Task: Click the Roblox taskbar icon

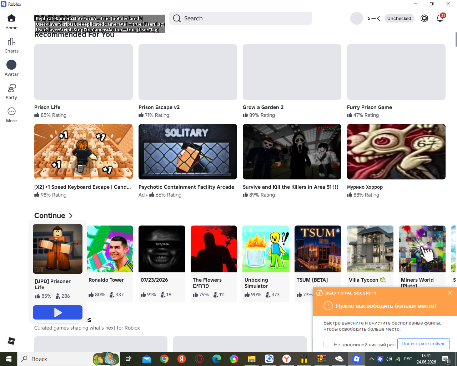Action: pos(357,359)
